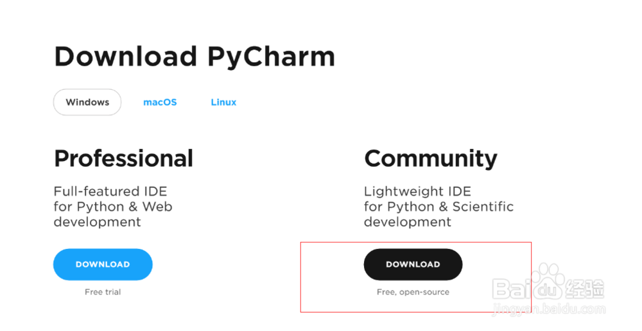Click the word "PyCharm" in page title

pos(271,56)
